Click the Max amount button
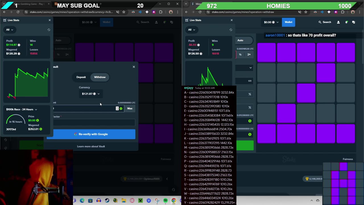This screenshot has height=205, width=364. (130, 108)
